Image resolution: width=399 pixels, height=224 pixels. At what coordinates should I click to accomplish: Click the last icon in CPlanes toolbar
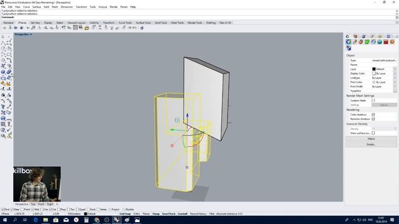pos(142,27)
